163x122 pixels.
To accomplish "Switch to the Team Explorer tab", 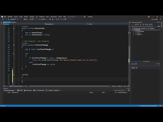I will [146, 61].
